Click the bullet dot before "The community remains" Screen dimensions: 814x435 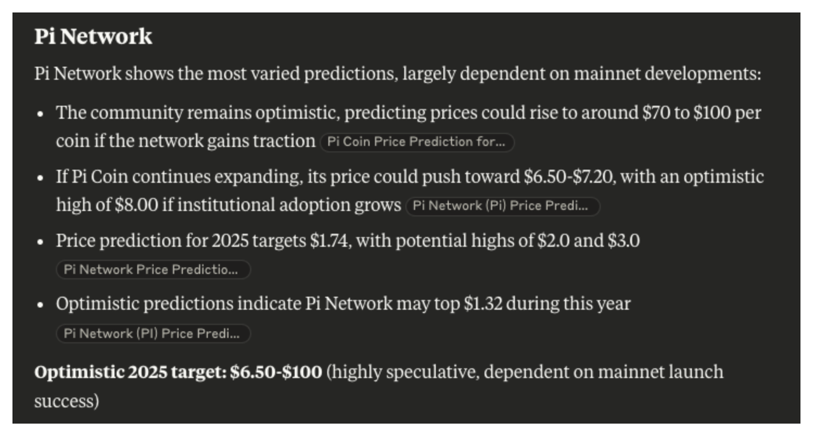point(41,114)
